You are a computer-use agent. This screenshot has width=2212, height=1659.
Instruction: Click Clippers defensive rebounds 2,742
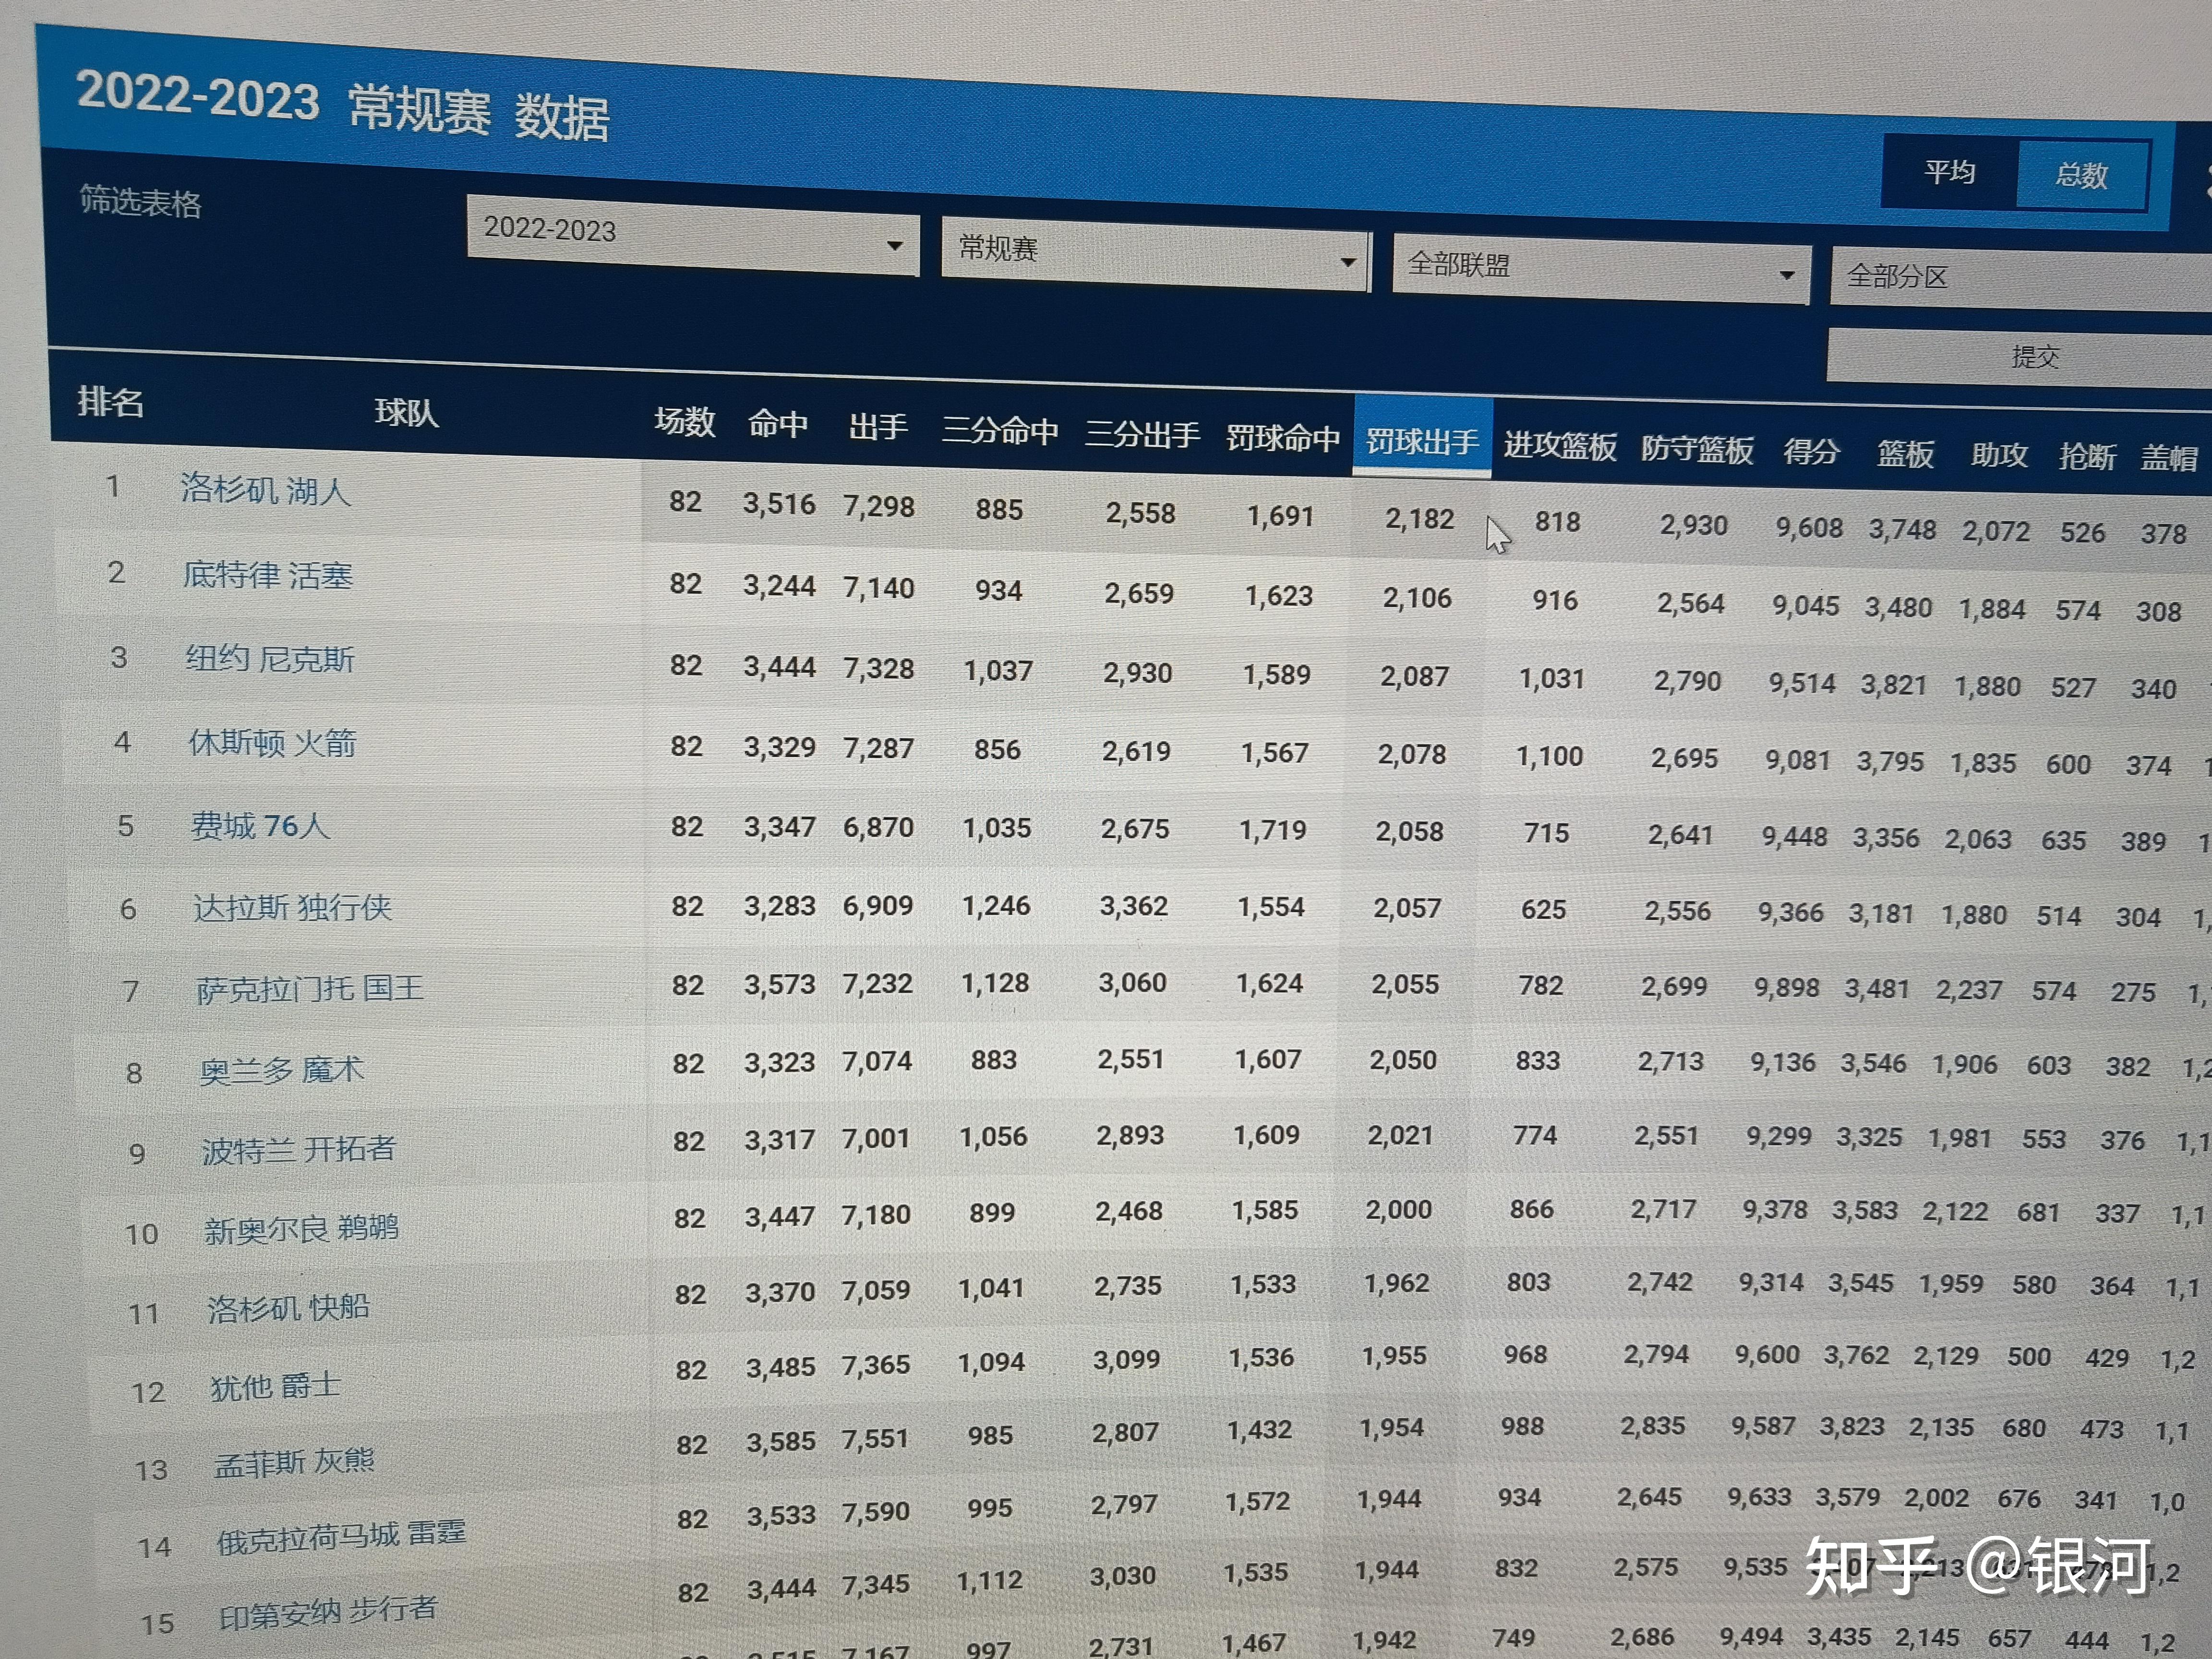coord(1660,1282)
